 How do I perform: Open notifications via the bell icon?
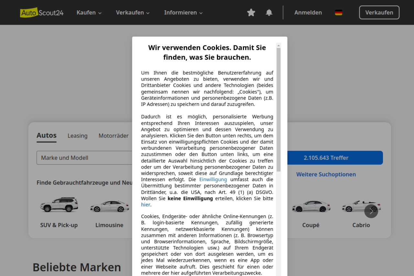pos(269,13)
